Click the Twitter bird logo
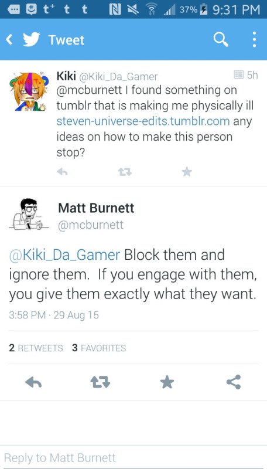The height and width of the screenshot is (475, 267). click(x=32, y=39)
